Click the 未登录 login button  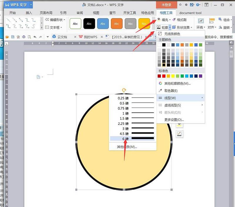[x=166, y=5]
